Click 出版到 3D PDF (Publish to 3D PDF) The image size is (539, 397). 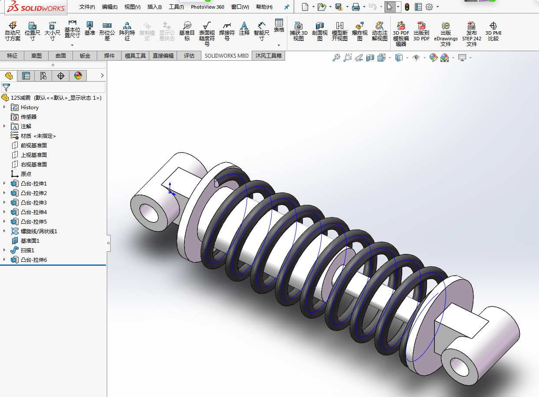pos(421,31)
